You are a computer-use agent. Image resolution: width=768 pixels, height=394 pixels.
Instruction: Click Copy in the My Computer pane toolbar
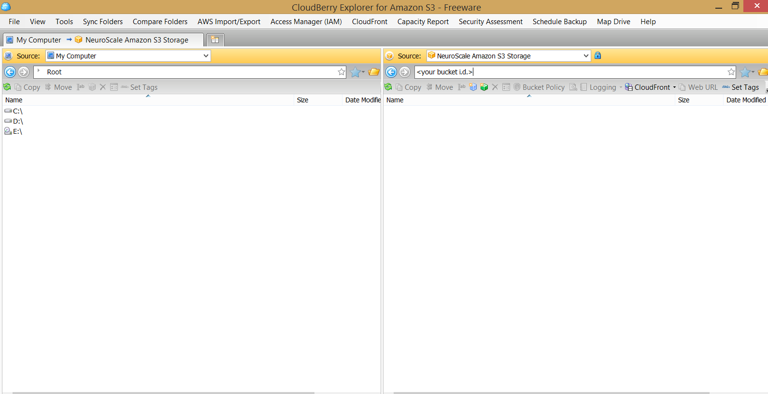pos(28,87)
